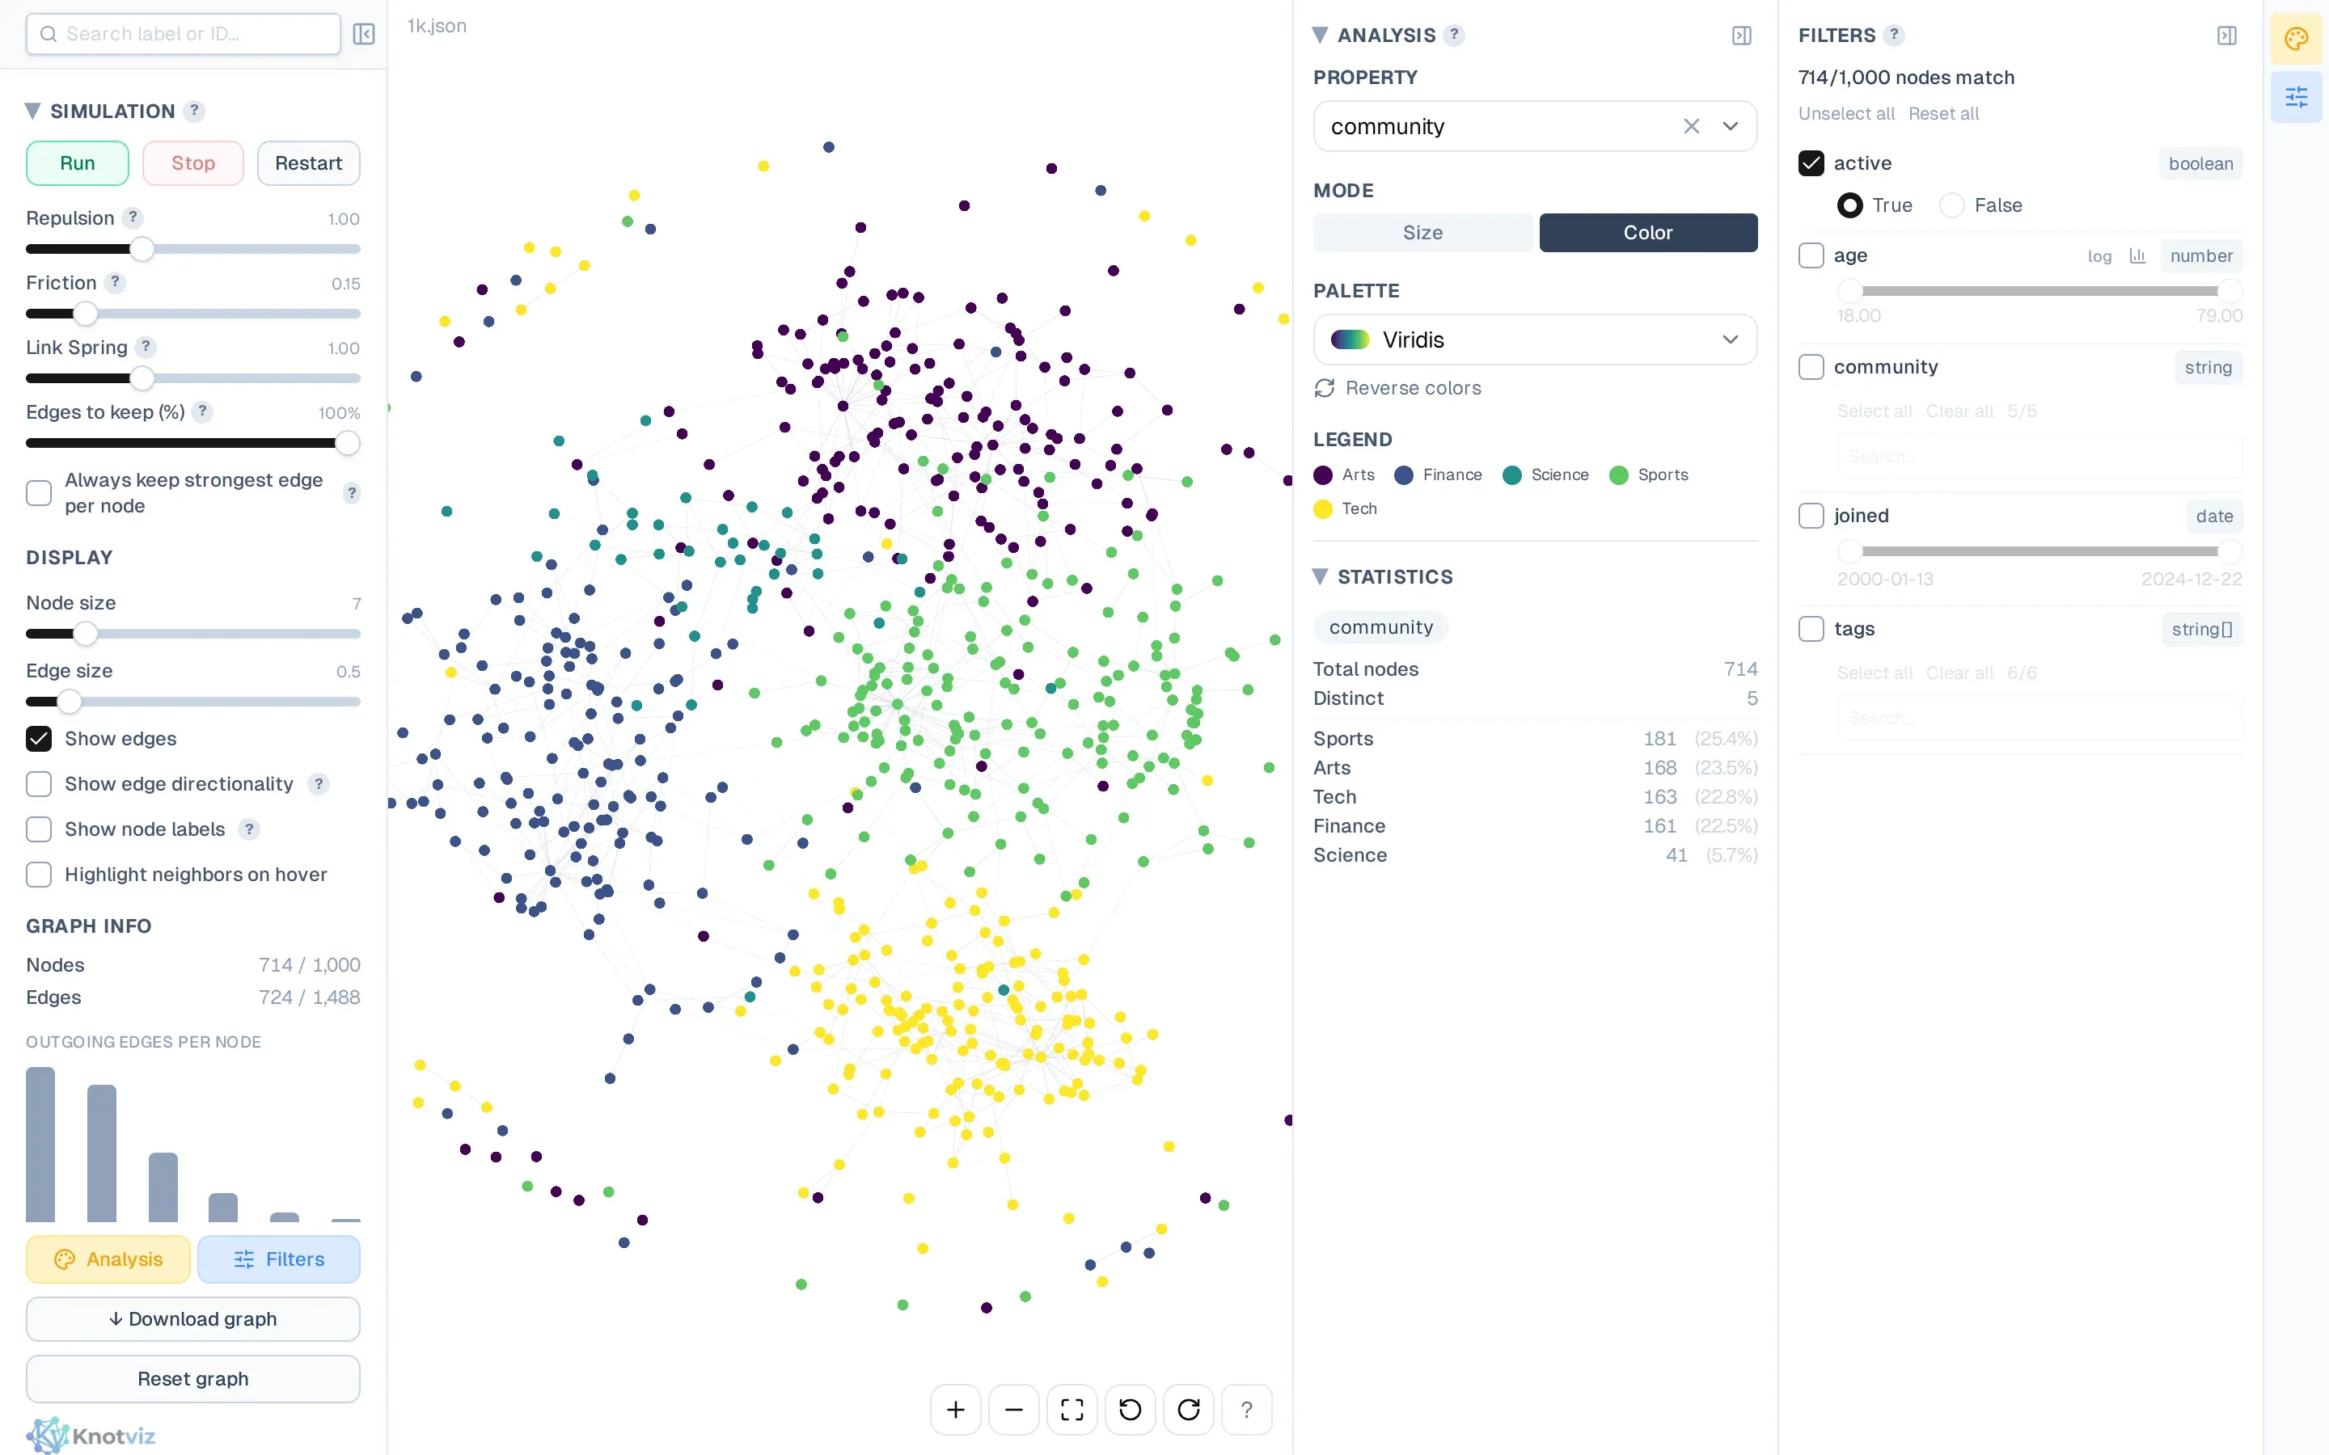This screenshot has width=2329, height=1455.
Task: Collapse the left sidebar with the panel icon
Action: coord(364,34)
